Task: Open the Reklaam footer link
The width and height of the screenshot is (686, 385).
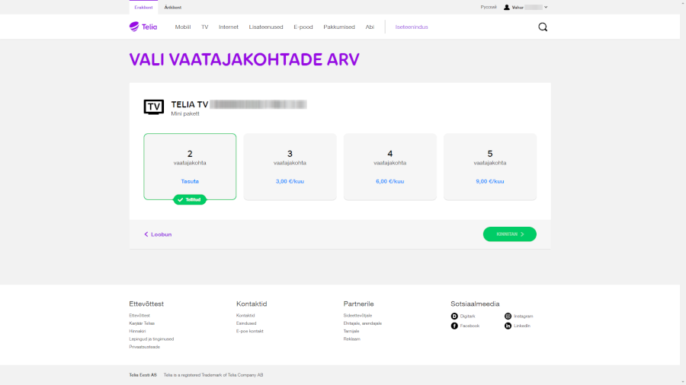Action: pyautogui.click(x=351, y=339)
